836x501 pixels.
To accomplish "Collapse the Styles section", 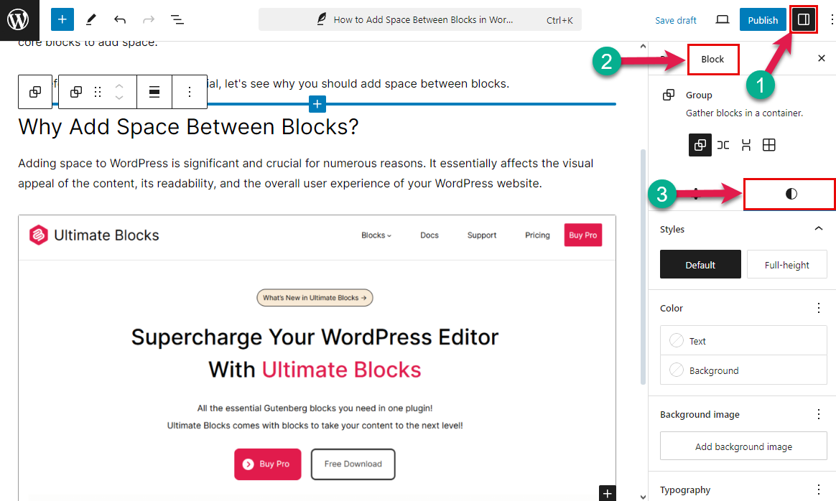I will [818, 228].
